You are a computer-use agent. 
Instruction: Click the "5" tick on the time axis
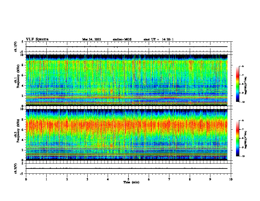[x=128, y=179]
